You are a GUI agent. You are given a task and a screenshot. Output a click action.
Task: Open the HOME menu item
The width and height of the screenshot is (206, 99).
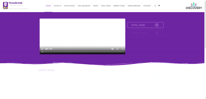pos(48,6)
